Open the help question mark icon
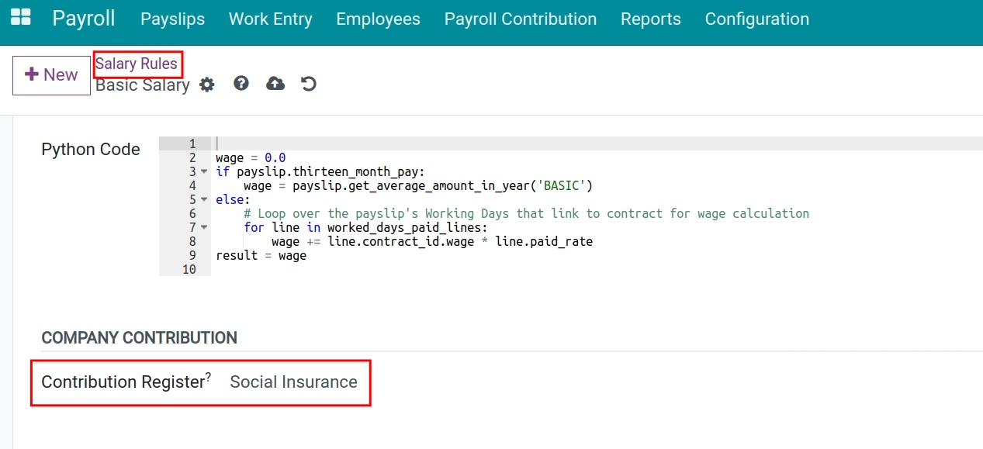 pos(241,83)
